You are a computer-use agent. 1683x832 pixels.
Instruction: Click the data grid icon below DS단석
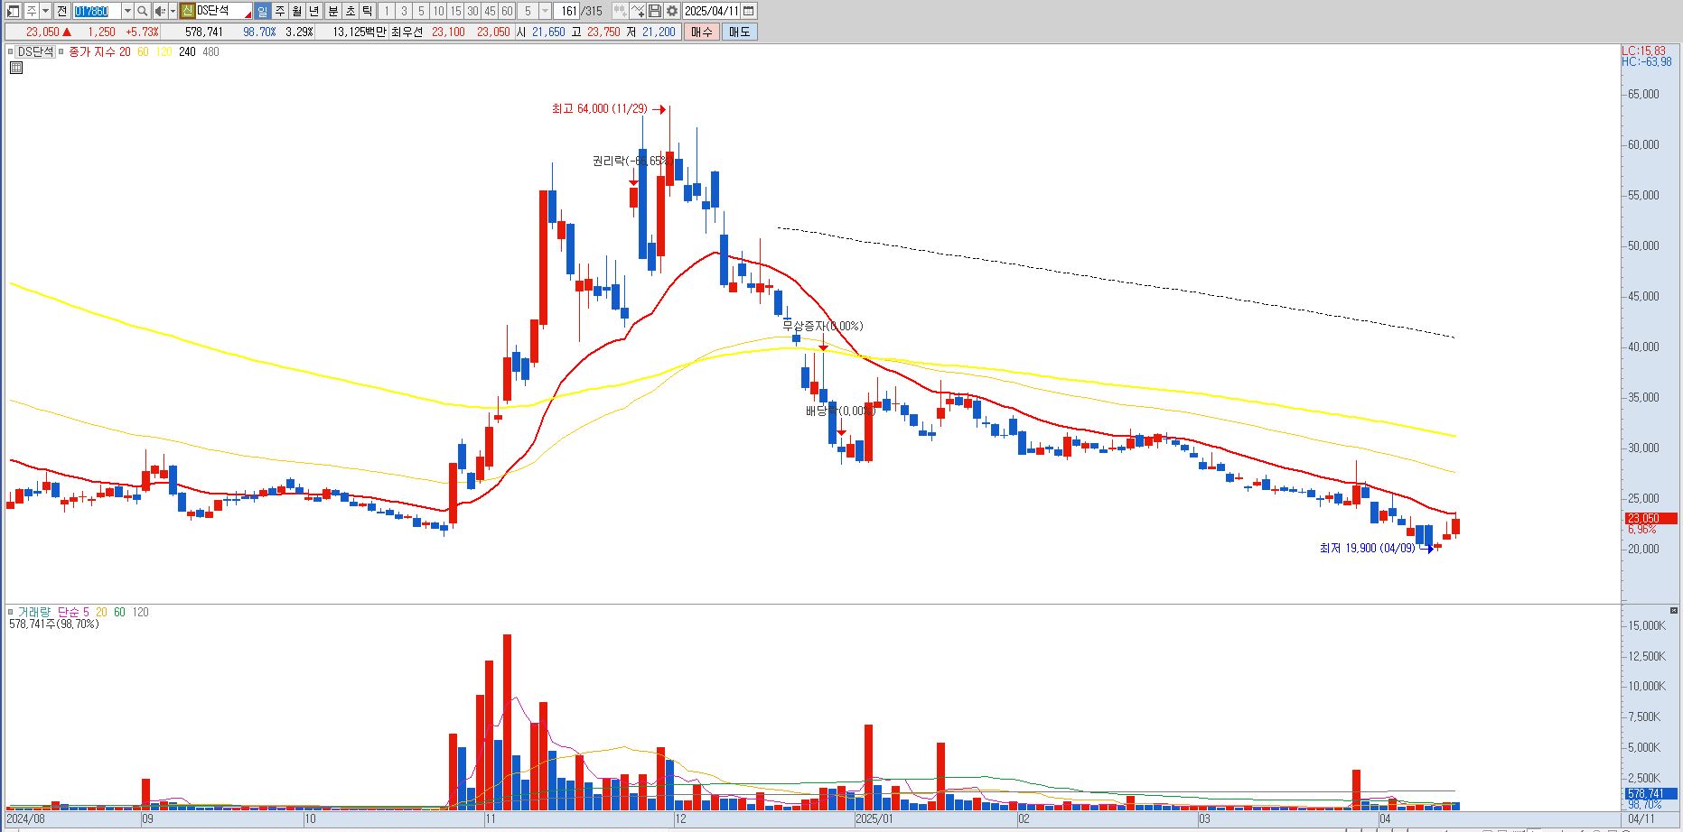pyautogui.click(x=16, y=68)
